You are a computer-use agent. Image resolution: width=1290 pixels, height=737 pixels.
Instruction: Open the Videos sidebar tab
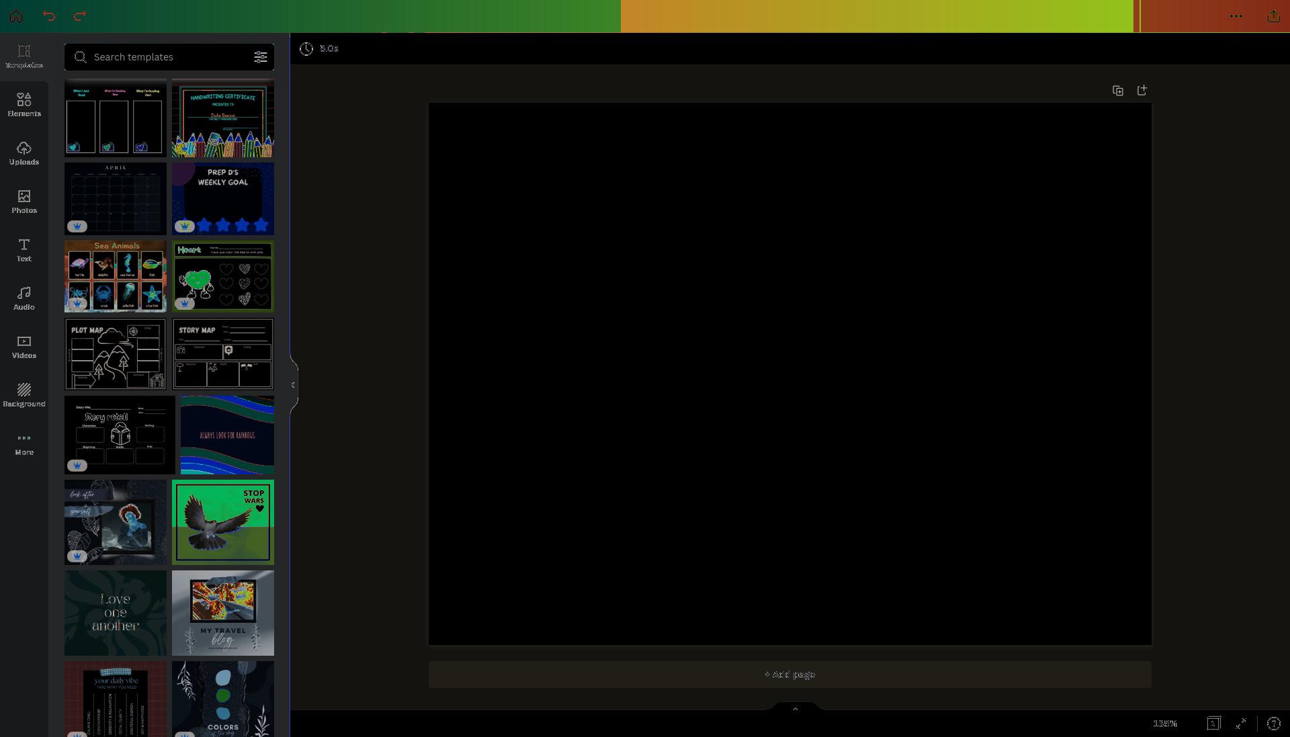tap(24, 347)
